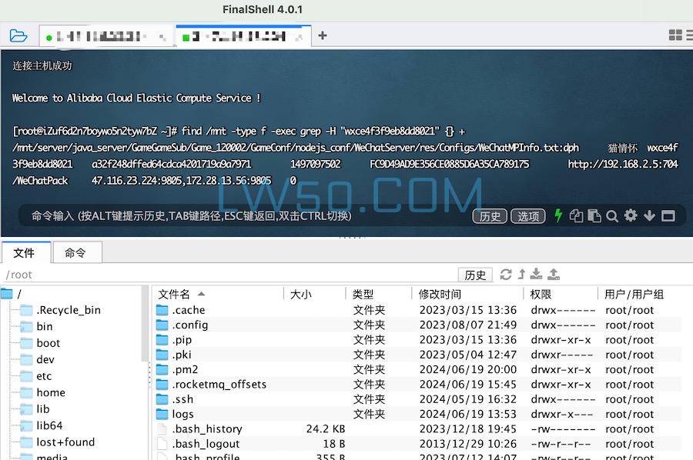The image size is (693, 460).
Task: Select the .config folder row
Action: (417, 325)
